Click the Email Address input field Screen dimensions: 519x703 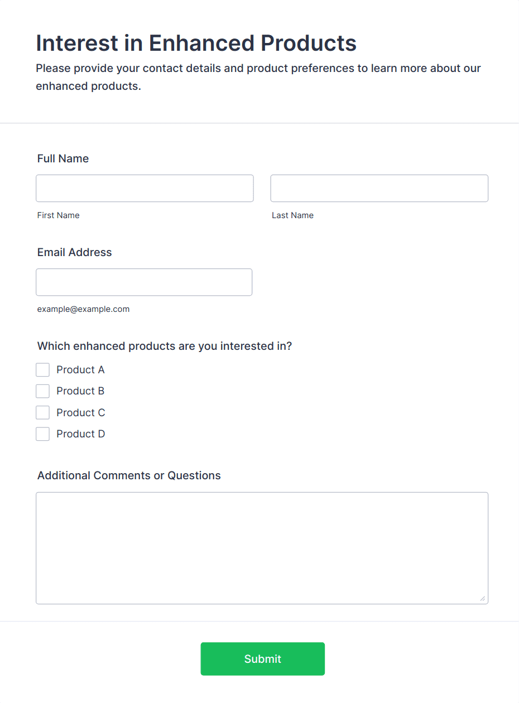coord(144,282)
